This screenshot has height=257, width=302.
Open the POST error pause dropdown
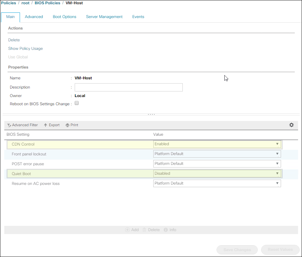tap(217, 164)
